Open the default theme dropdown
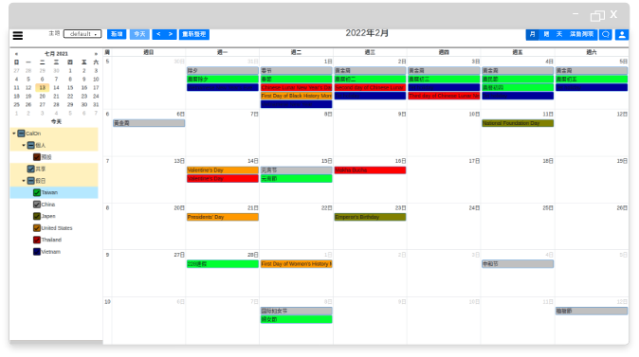 [x=82, y=34]
